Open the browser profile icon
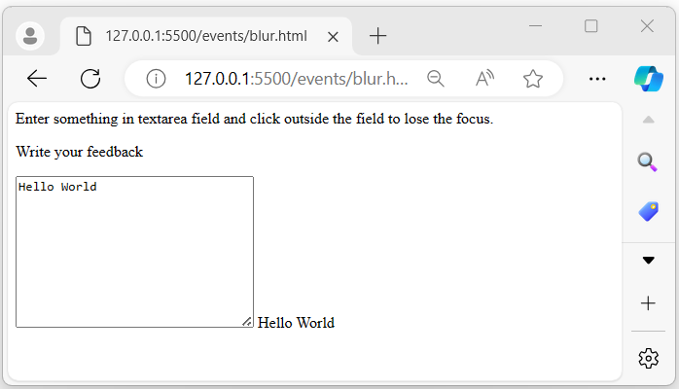The height and width of the screenshot is (389, 679). tap(31, 36)
